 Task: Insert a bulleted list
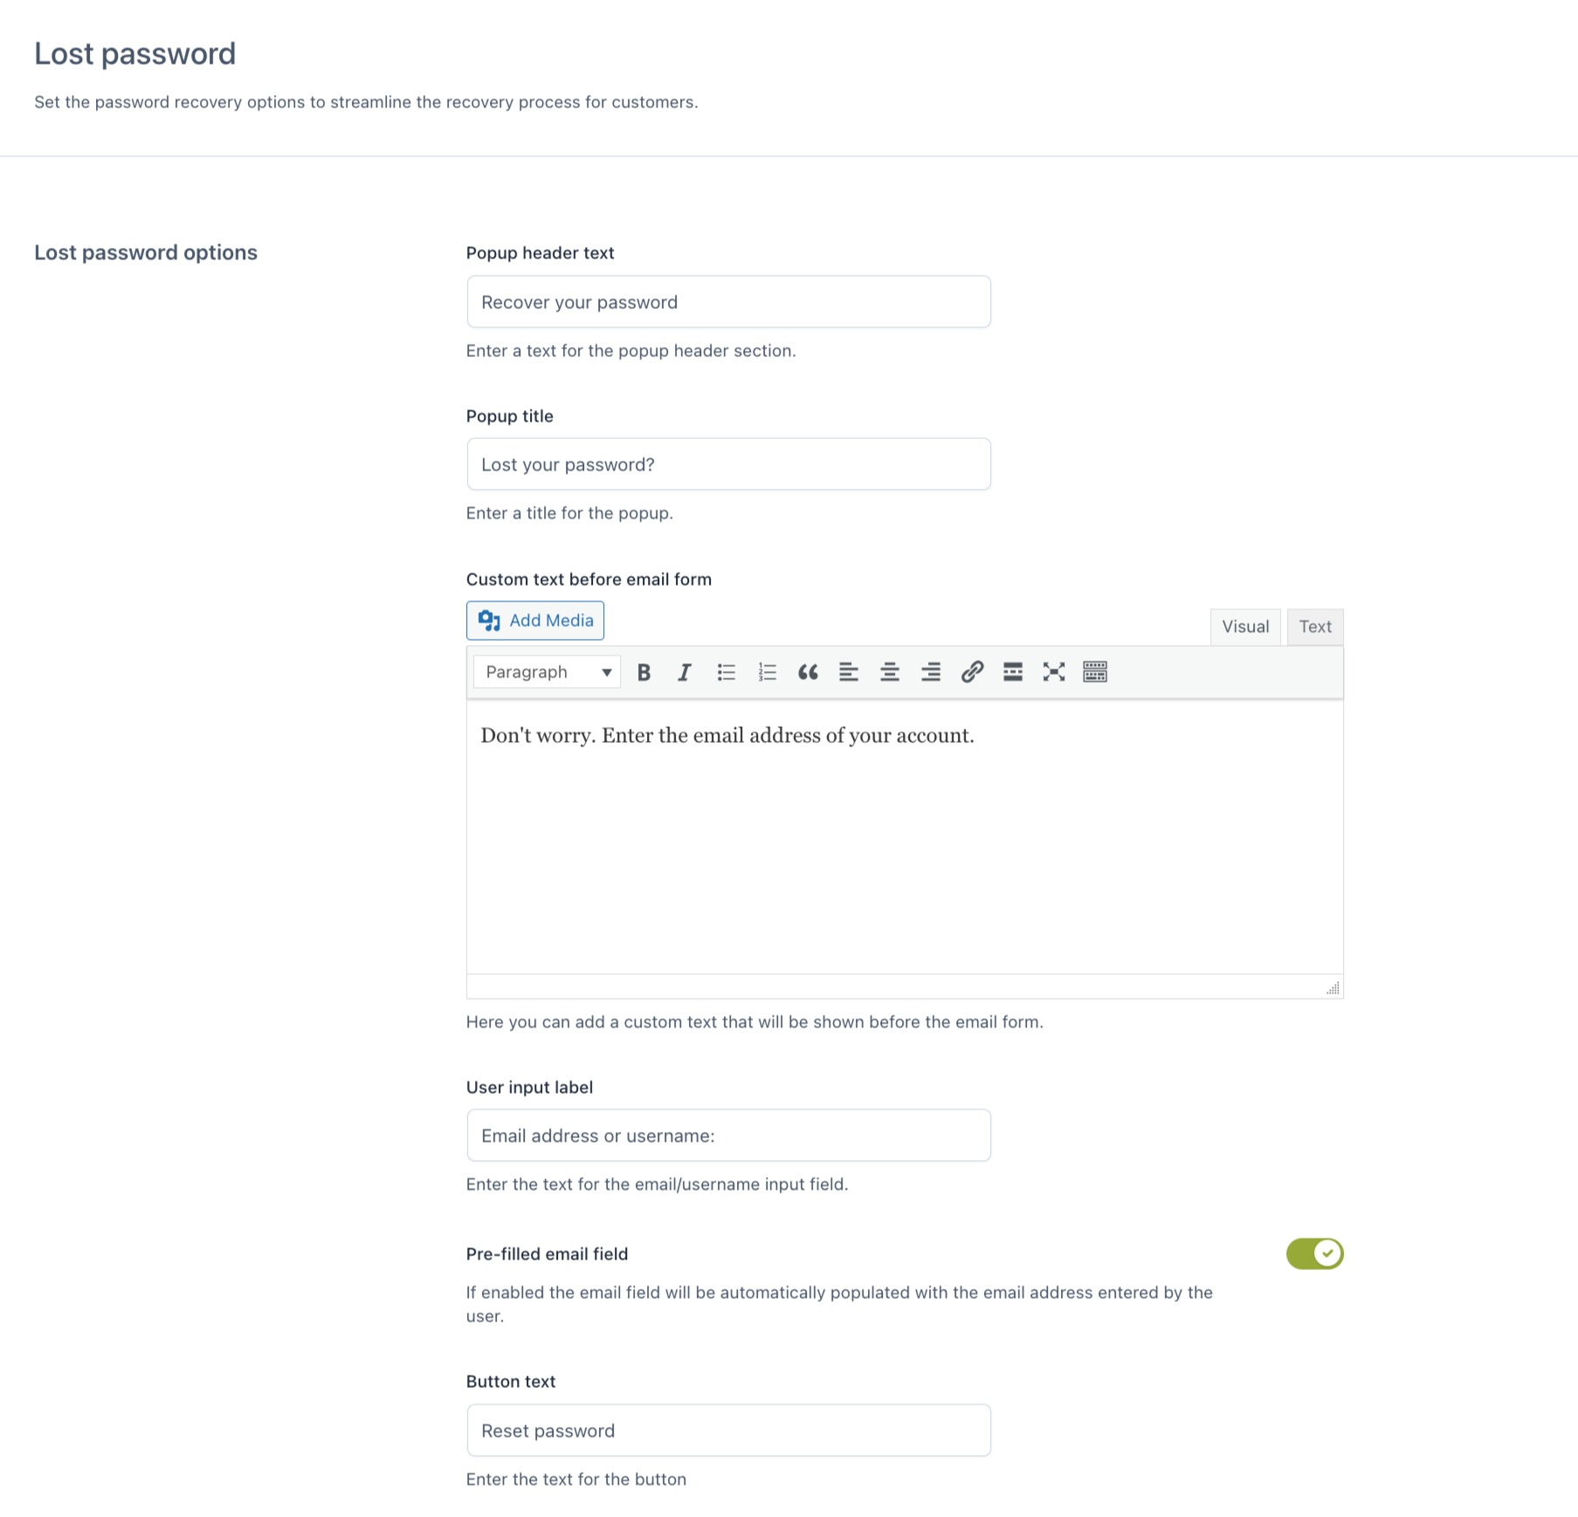click(x=726, y=672)
